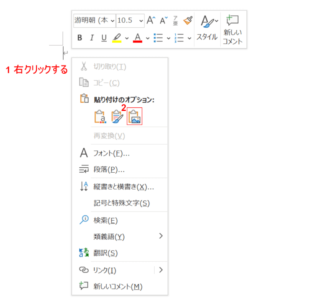The image size is (320, 307).
Task: Expand the 類義語(Y) submenu arrow
Action: [x=161, y=236]
